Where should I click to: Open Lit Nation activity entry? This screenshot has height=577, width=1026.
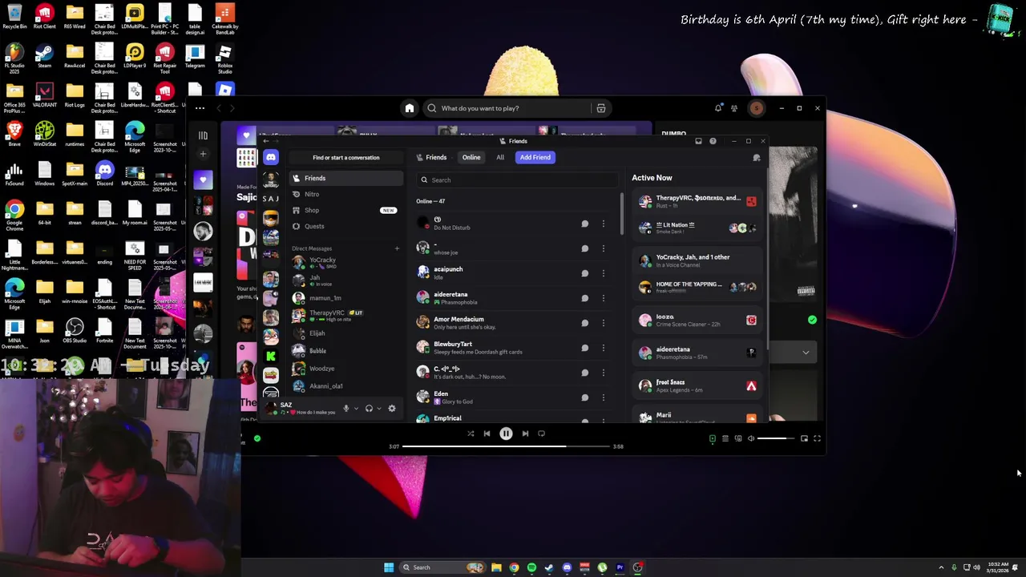click(696, 228)
